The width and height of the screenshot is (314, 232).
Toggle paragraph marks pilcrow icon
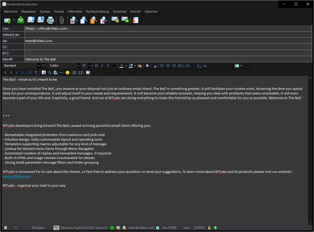[x=36, y=72]
